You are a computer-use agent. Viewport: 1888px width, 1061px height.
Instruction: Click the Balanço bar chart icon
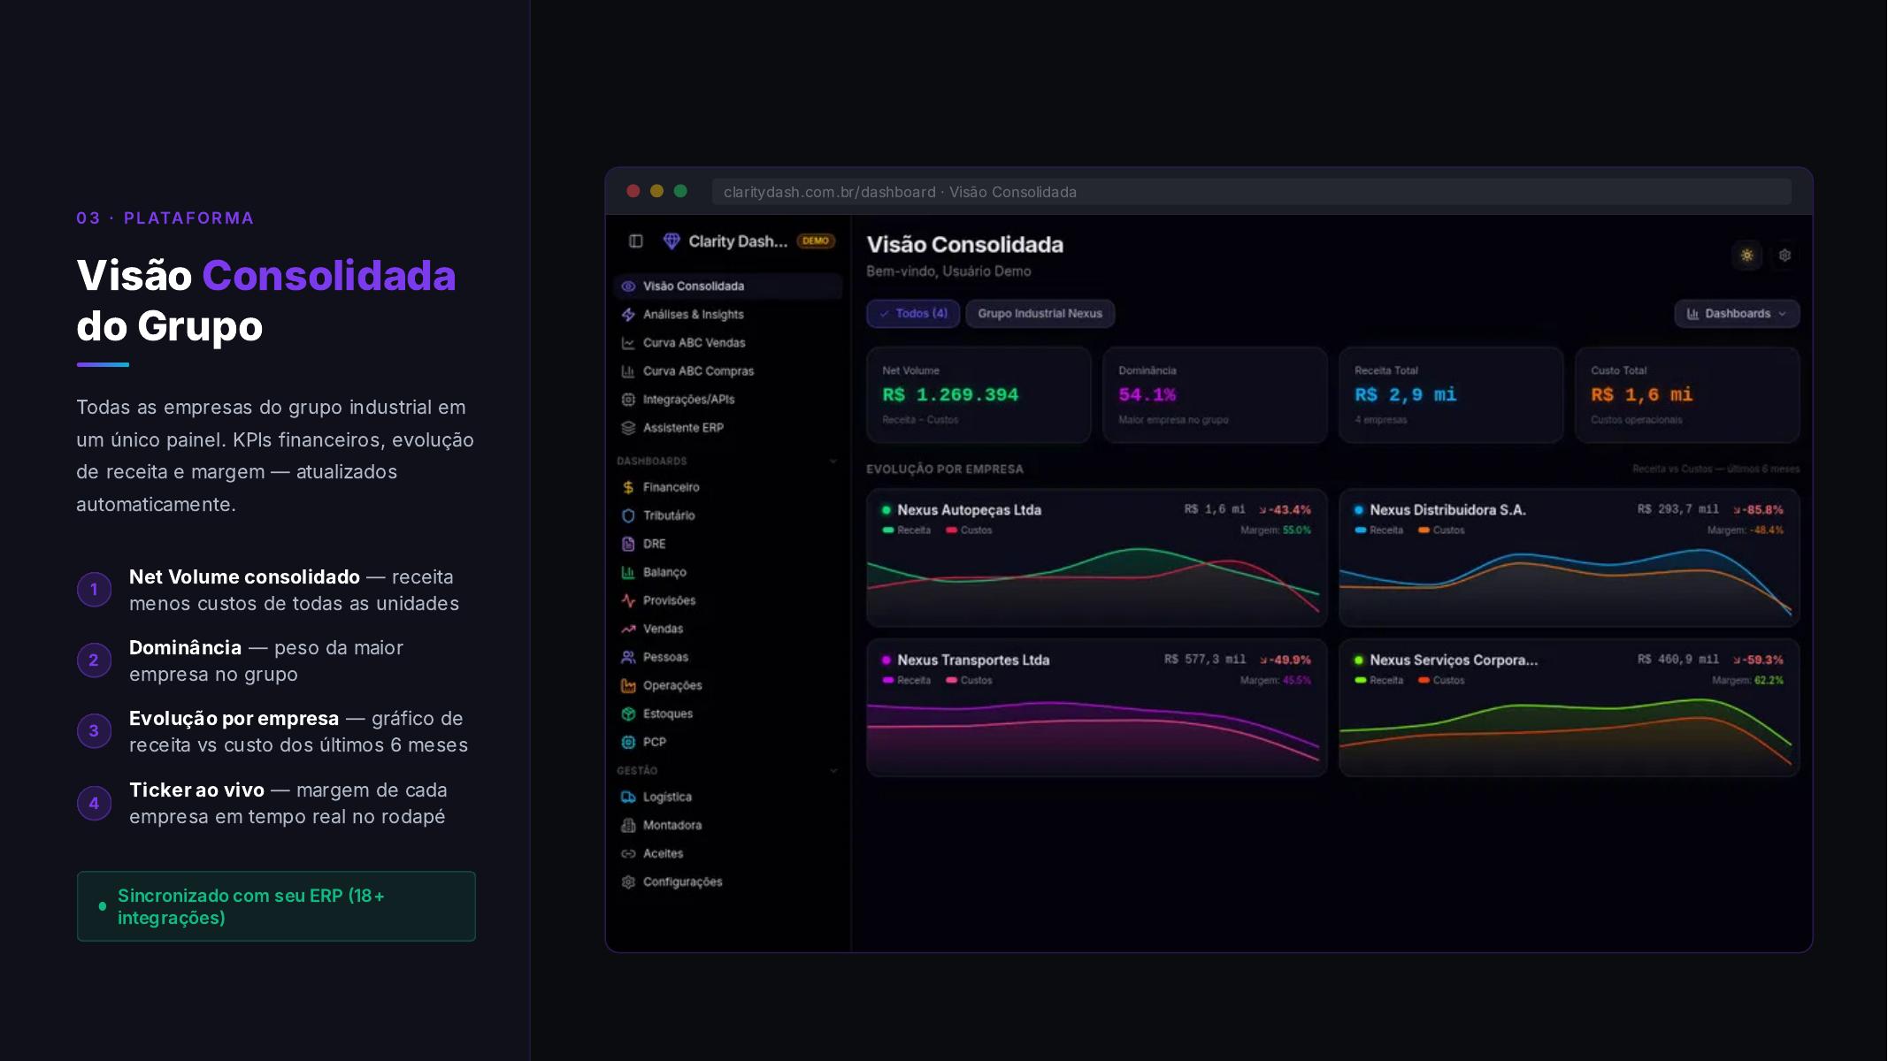pos(628,572)
